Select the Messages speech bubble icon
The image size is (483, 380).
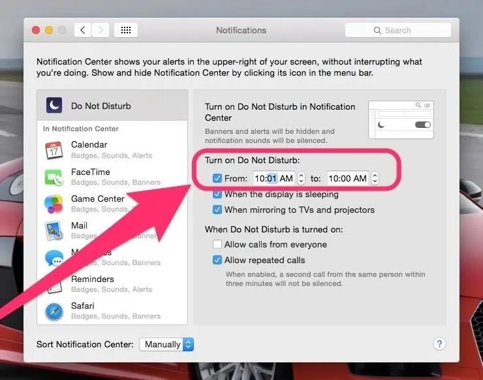(54, 257)
